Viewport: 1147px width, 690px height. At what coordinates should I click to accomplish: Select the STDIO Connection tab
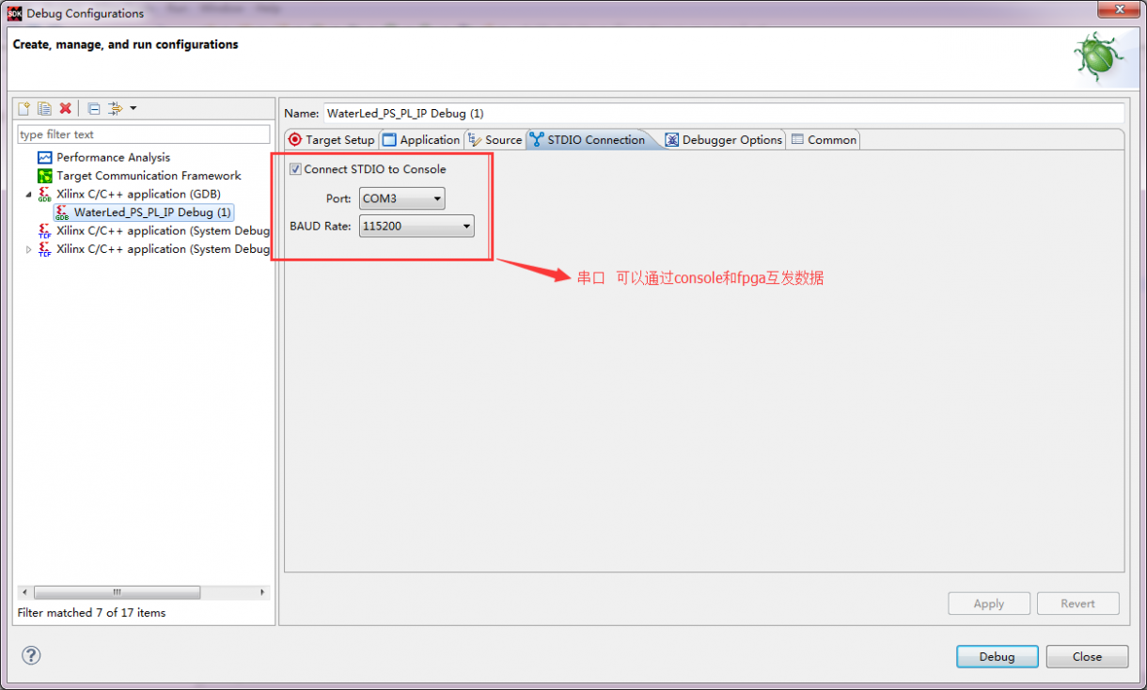[x=588, y=139]
